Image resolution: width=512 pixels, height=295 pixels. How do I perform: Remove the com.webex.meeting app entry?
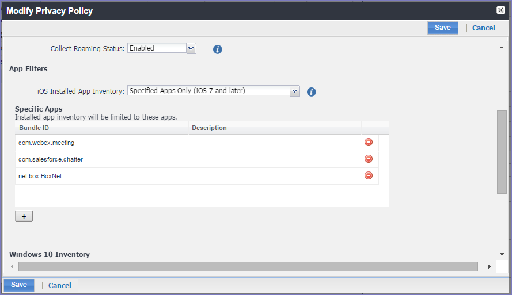pos(369,143)
